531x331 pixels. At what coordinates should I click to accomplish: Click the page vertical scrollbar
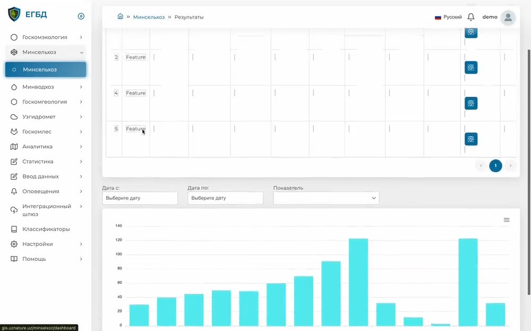point(529,172)
